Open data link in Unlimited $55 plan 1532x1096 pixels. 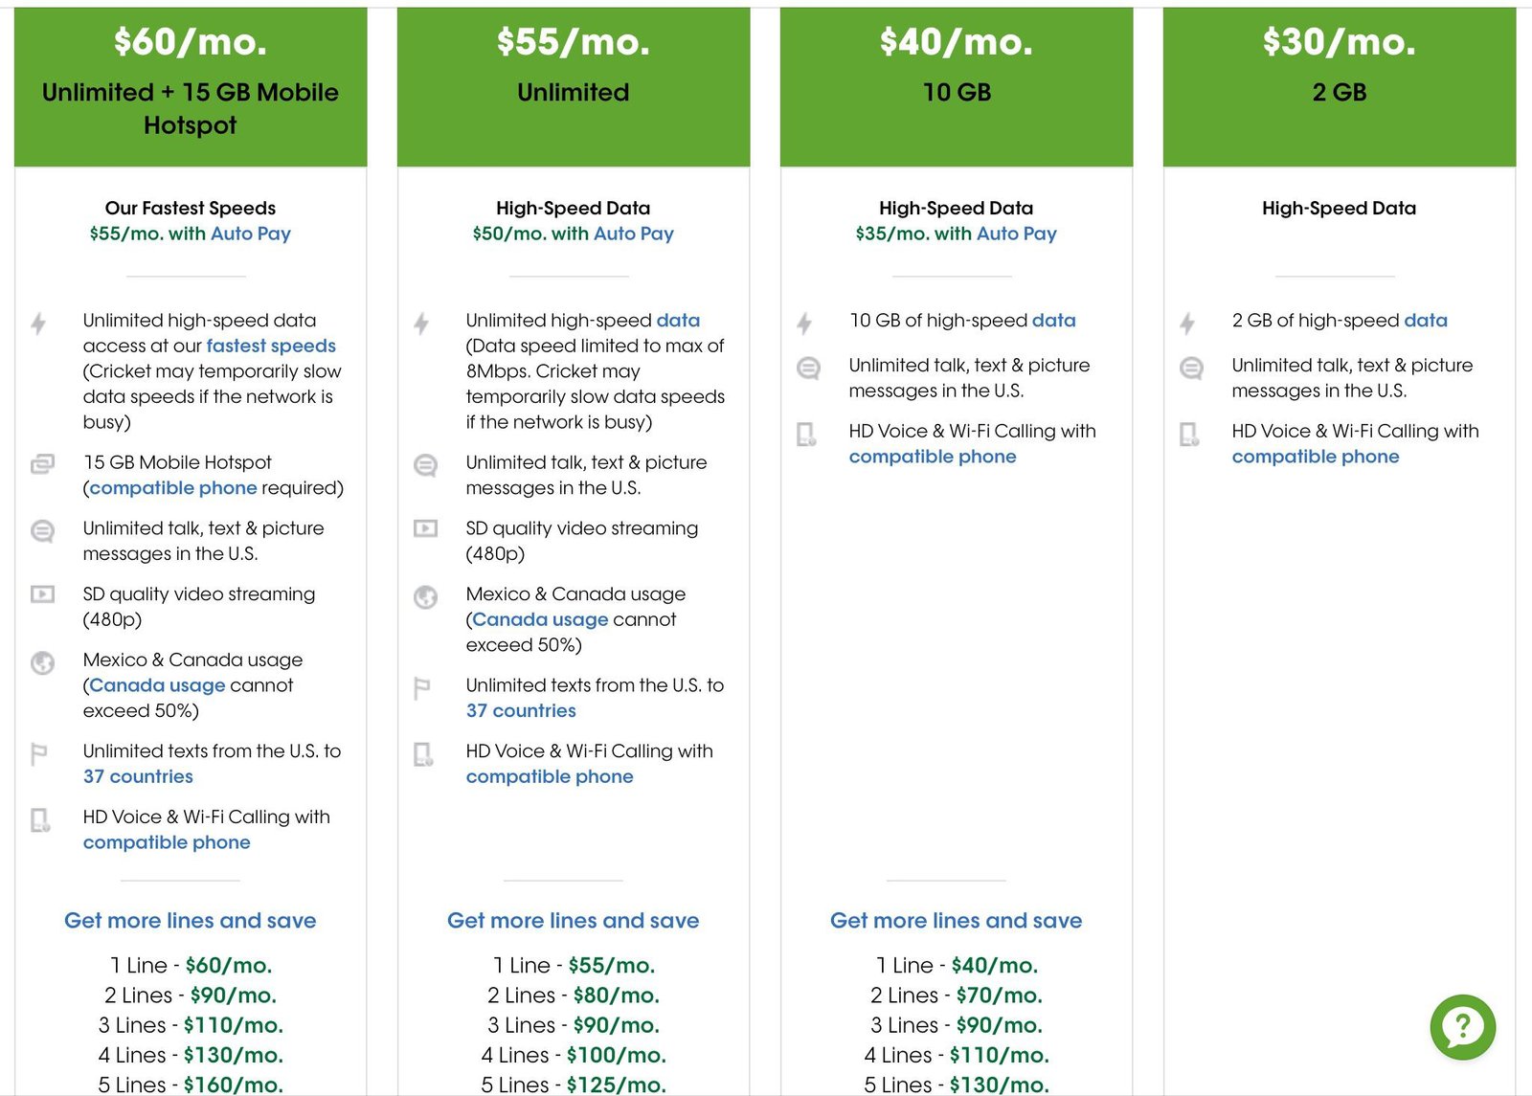click(x=678, y=321)
